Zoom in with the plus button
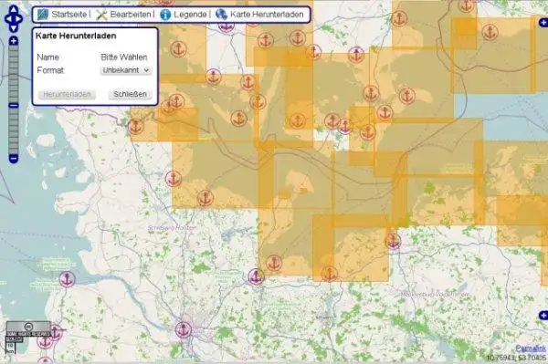Viewport: 548px width, 364px height. 14,41
